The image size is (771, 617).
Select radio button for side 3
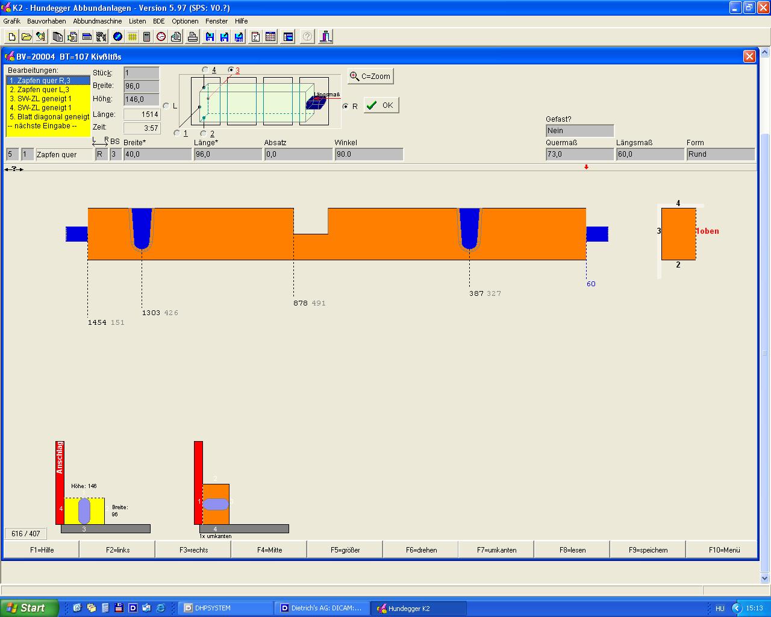(x=231, y=70)
